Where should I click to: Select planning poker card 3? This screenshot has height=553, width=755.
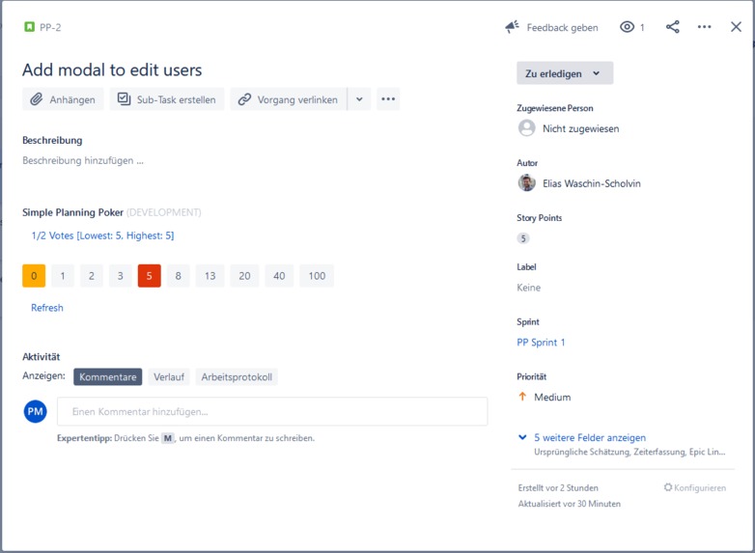[121, 276]
